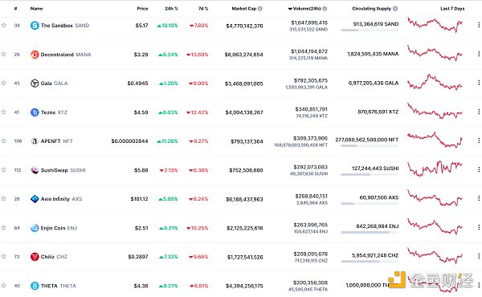Sort by 7d % column

pos(203,9)
